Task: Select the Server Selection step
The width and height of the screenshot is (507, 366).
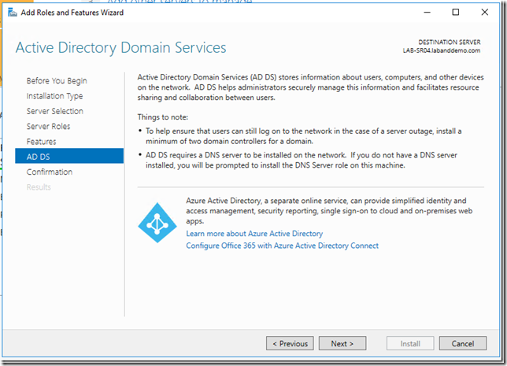Action: (x=54, y=111)
